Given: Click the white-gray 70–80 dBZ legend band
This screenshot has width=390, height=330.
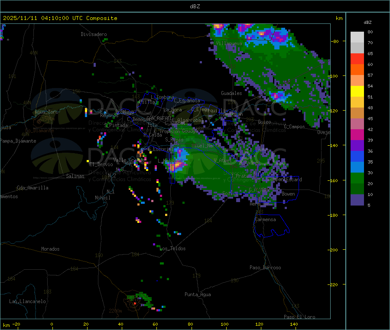Looking at the screenshot, I should (x=357, y=37).
